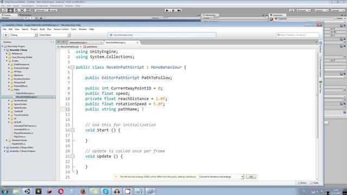Expand the DataPersistence folder
The image size is (347, 195).
pos(9,64)
